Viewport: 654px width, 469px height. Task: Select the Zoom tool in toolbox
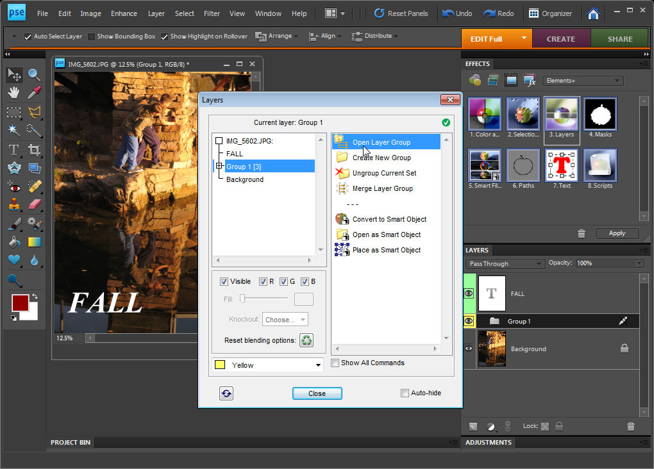(x=34, y=75)
